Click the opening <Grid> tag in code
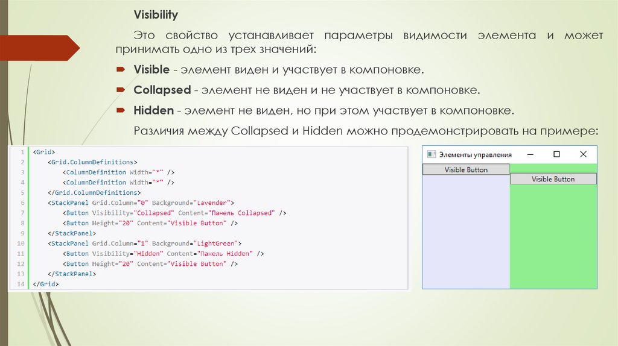Image resolution: width=618 pixels, height=346 pixels. click(x=43, y=152)
